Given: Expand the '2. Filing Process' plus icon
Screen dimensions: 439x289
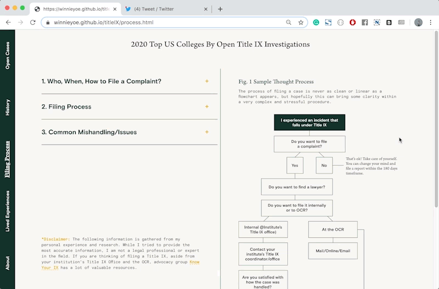Looking at the screenshot, I should point(207,107).
